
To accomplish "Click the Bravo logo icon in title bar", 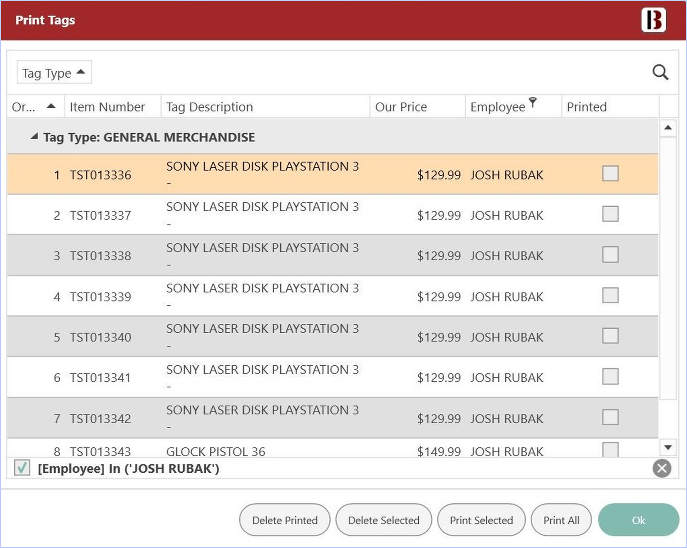I will point(653,20).
